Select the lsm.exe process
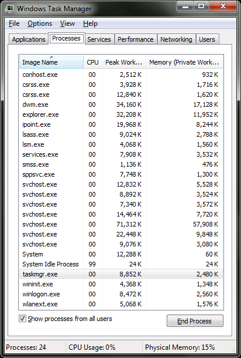The width and height of the screenshot is (241, 358). (x=121, y=144)
